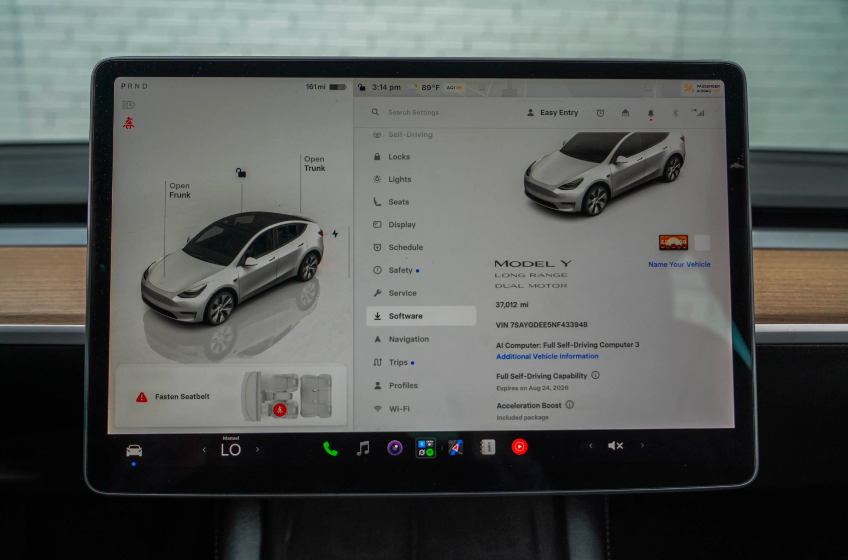Viewport: 848px width, 560px height.
Task: Open the app launcher grid icon
Action: (426, 448)
